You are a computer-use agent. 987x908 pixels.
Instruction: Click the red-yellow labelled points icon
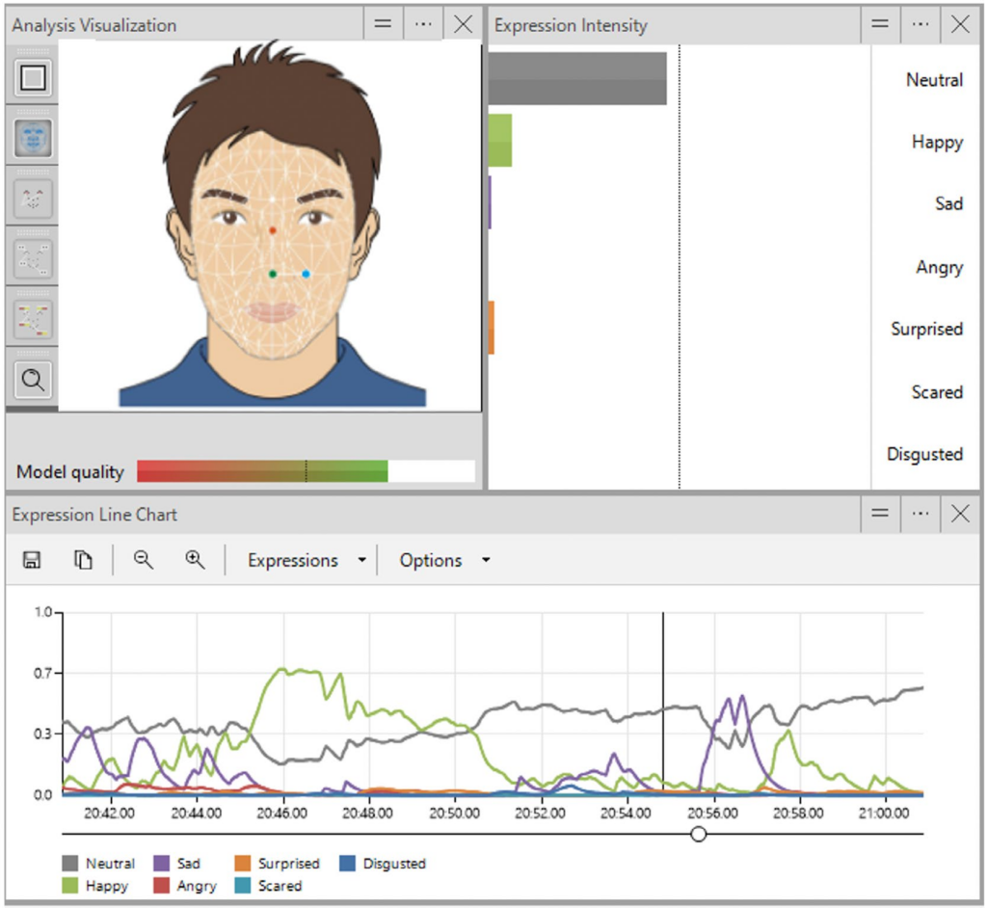[33, 319]
